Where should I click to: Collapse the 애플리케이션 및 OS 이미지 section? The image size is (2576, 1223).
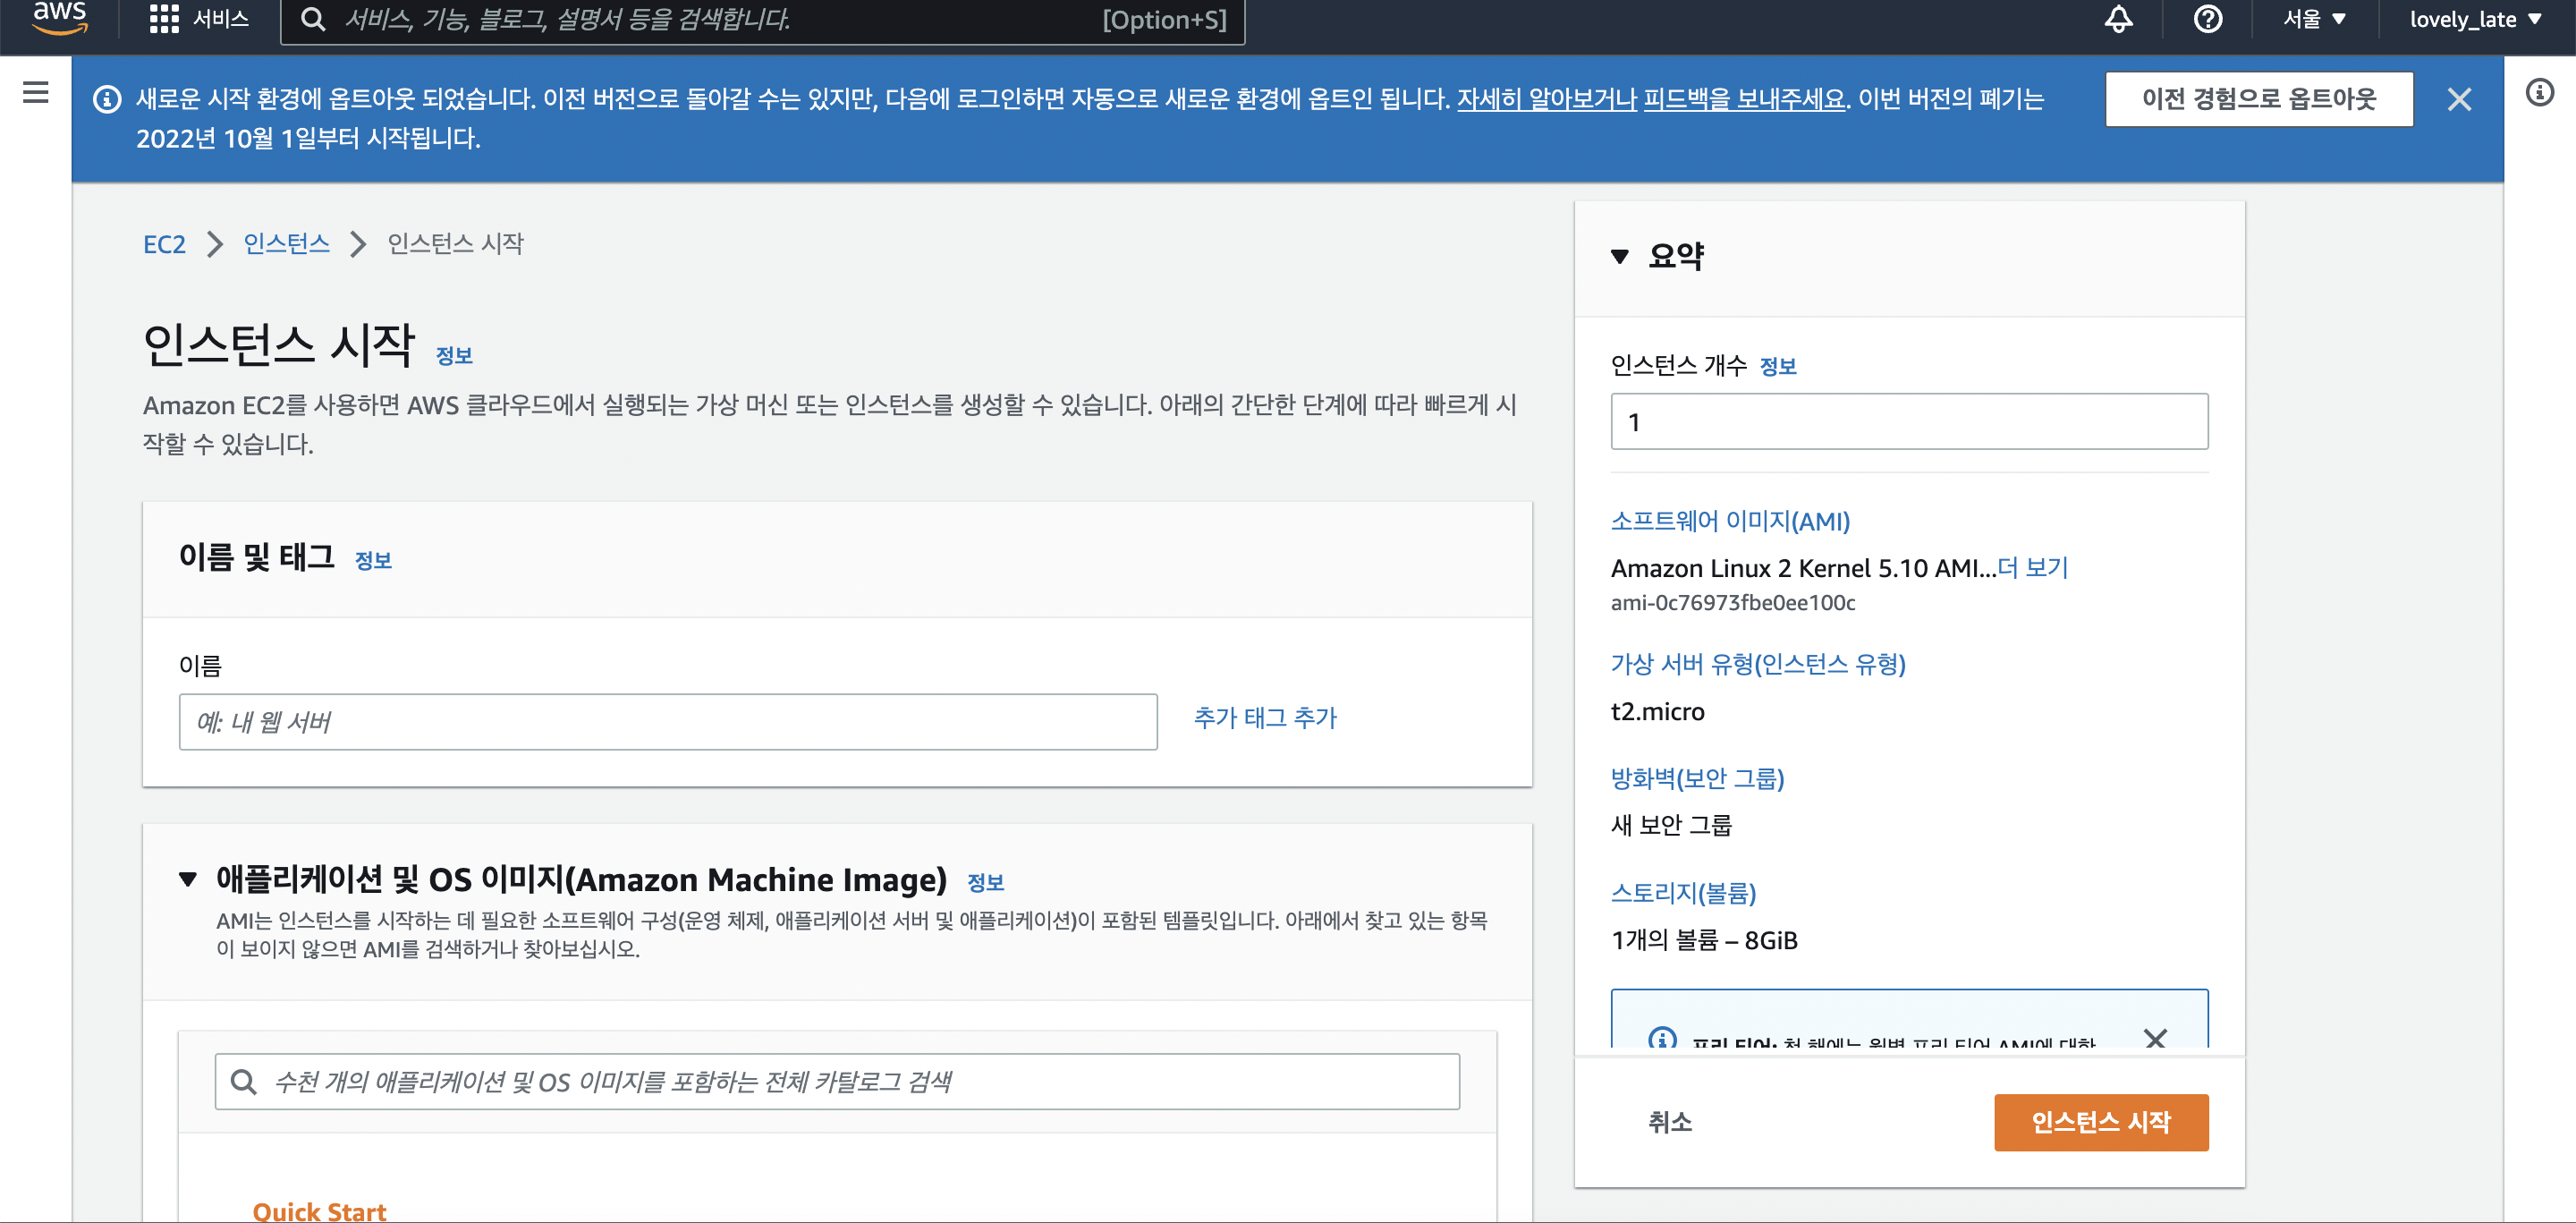click(x=187, y=879)
